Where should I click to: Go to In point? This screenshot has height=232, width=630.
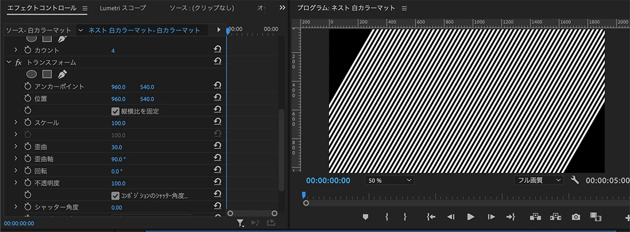pos(431,216)
